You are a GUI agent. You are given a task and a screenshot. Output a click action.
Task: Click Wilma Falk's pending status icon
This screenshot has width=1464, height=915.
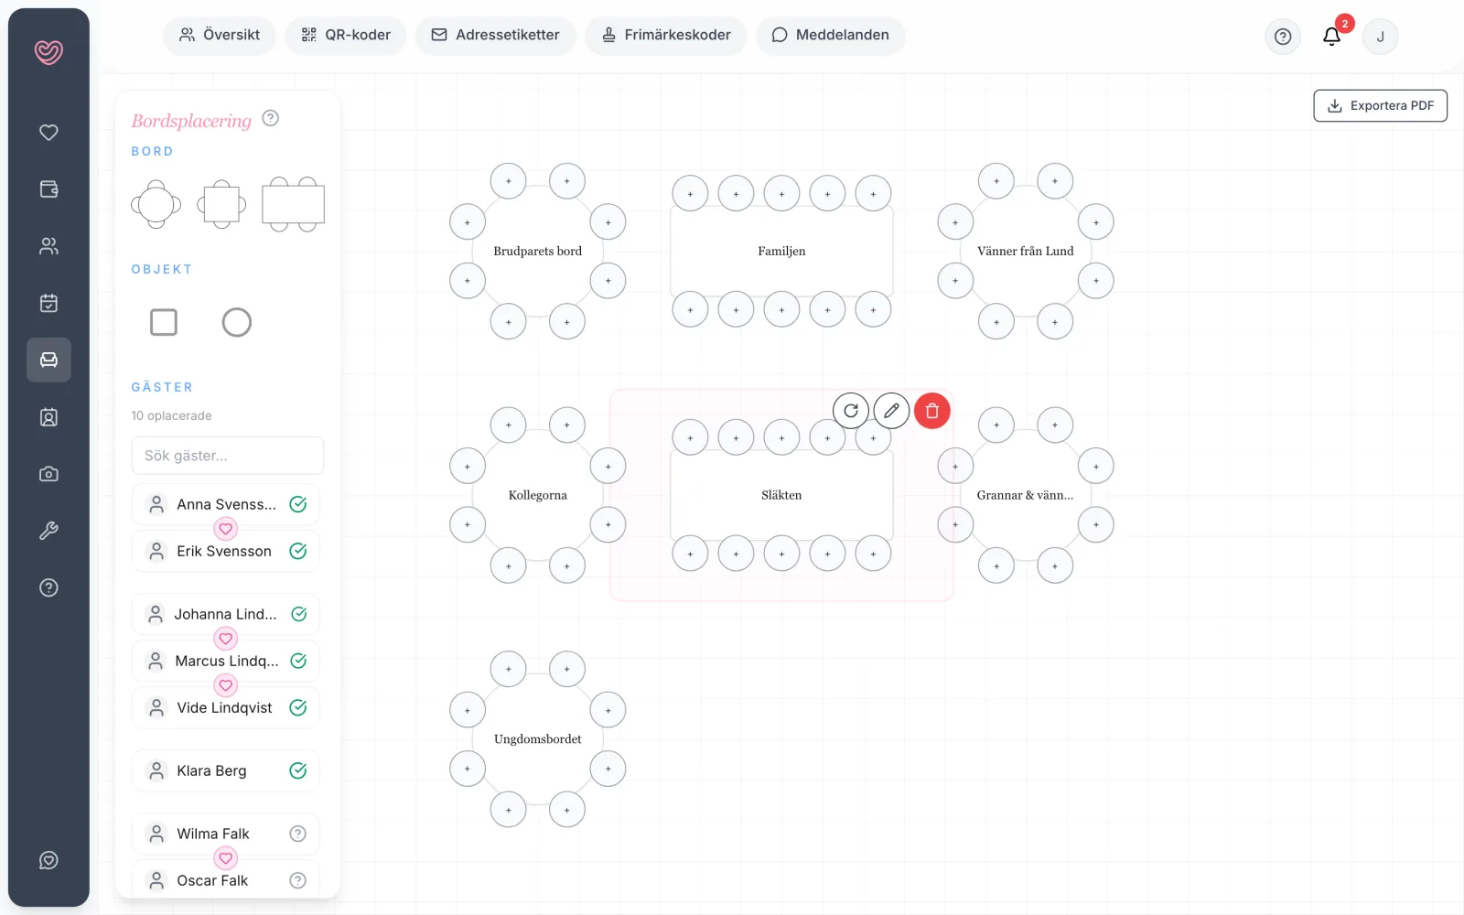pyautogui.click(x=297, y=834)
